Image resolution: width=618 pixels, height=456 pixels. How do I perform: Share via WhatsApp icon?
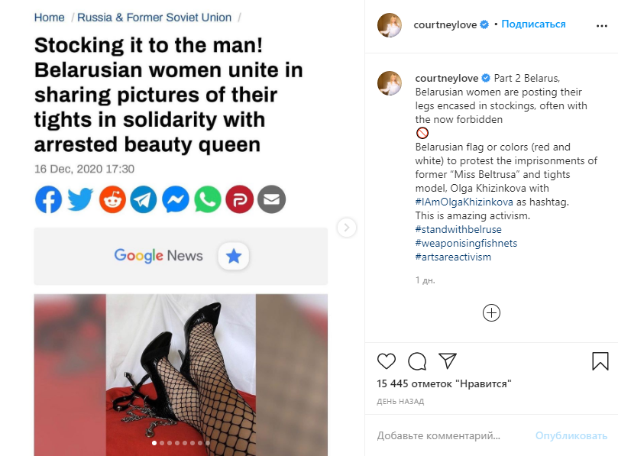point(208,199)
